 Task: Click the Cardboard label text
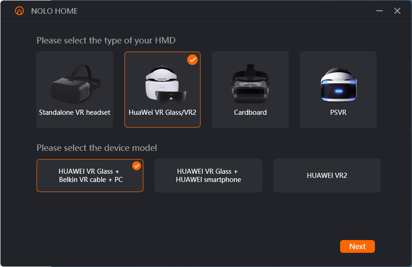point(250,112)
